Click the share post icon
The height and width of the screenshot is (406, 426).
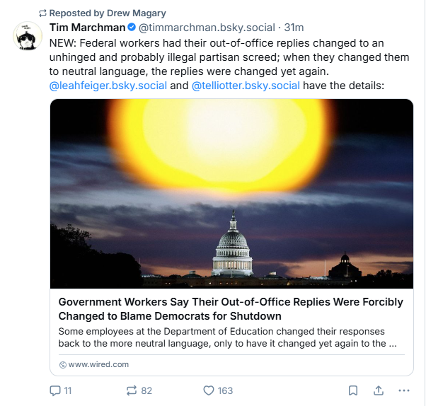pyautogui.click(x=378, y=390)
